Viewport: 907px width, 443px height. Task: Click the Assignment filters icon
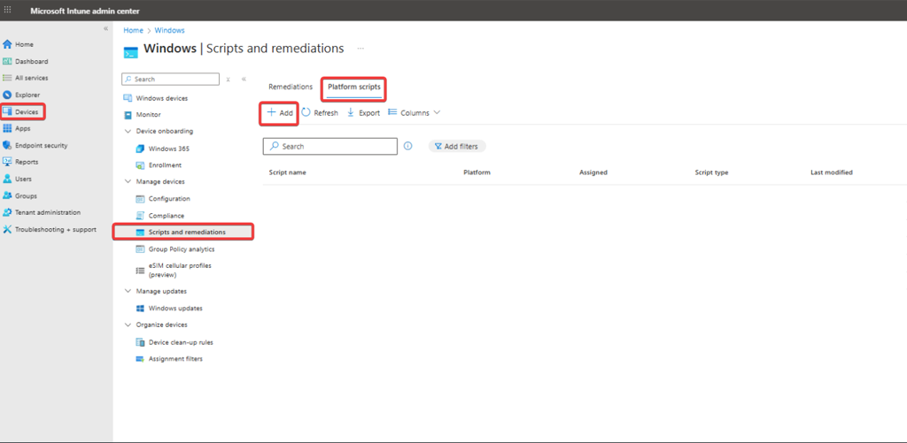139,359
